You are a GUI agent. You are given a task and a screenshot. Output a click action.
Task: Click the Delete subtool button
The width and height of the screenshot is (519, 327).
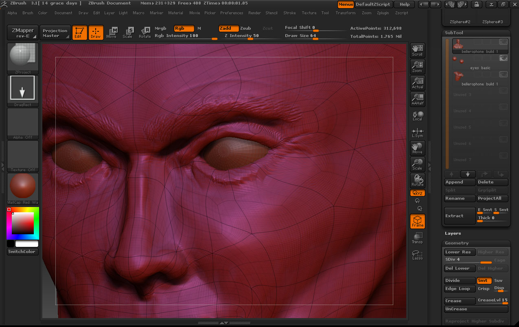493,182
